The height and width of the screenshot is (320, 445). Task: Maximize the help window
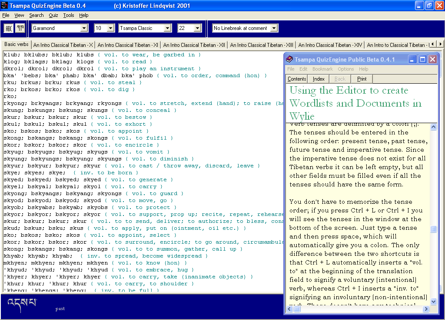click(x=422, y=59)
